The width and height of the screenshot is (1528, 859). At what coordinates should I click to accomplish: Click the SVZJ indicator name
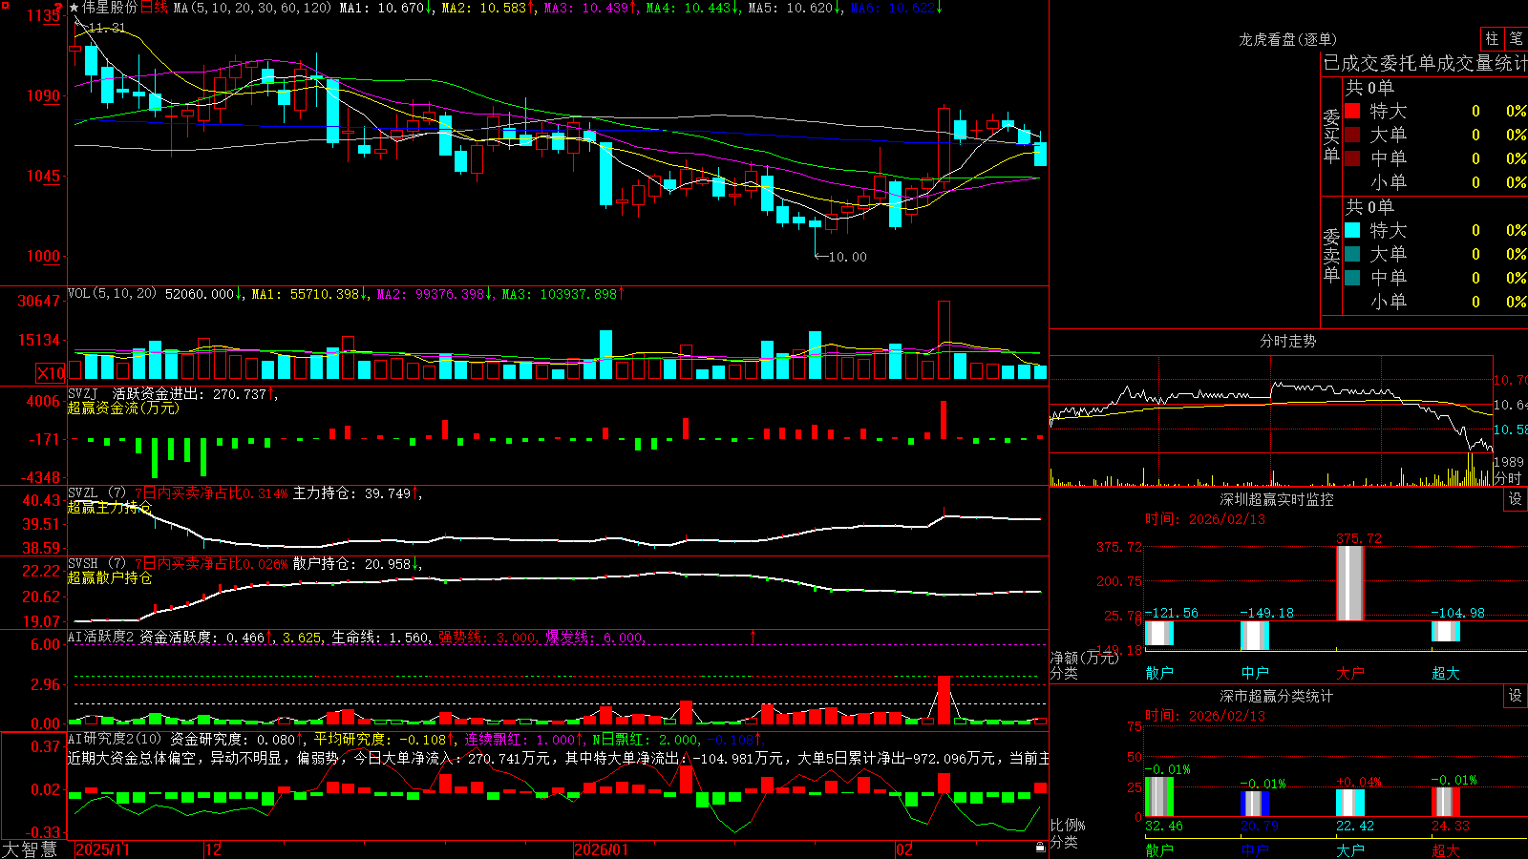(x=83, y=393)
